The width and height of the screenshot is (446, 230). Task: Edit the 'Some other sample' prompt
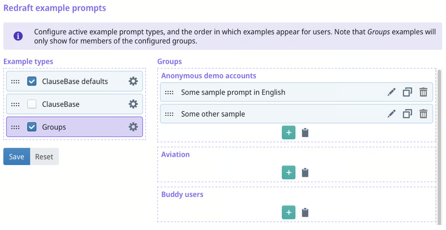tap(391, 114)
